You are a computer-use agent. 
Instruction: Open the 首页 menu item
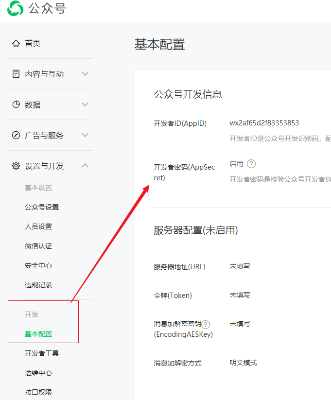[x=33, y=43]
